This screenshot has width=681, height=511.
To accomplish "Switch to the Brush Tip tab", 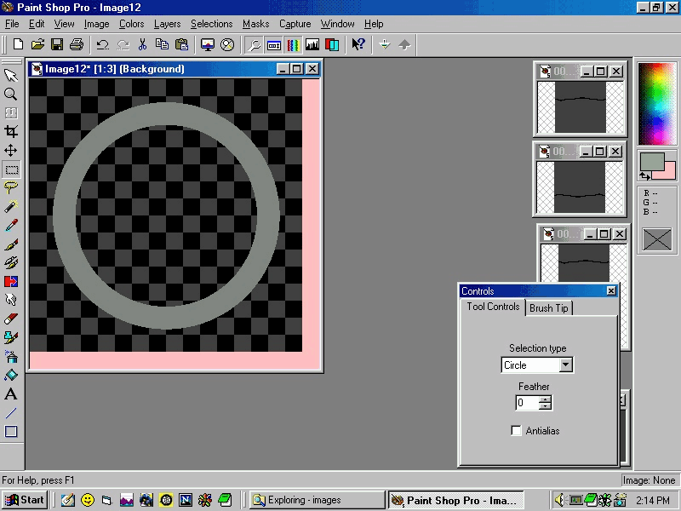I will [548, 308].
